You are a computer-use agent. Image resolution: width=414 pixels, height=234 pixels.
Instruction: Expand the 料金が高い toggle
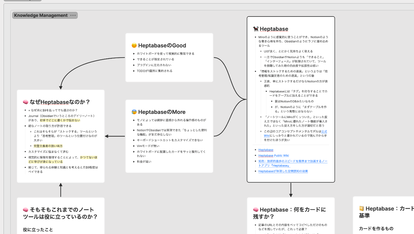click(134, 162)
